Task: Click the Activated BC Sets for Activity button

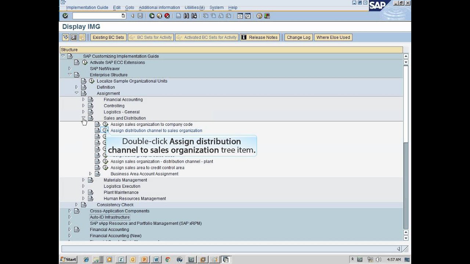Action: pyautogui.click(x=207, y=37)
